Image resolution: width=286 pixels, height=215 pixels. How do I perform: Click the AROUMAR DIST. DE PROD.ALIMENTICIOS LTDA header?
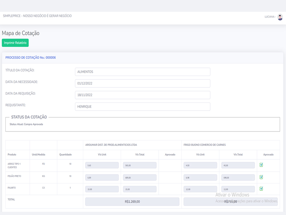tap(111, 145)
